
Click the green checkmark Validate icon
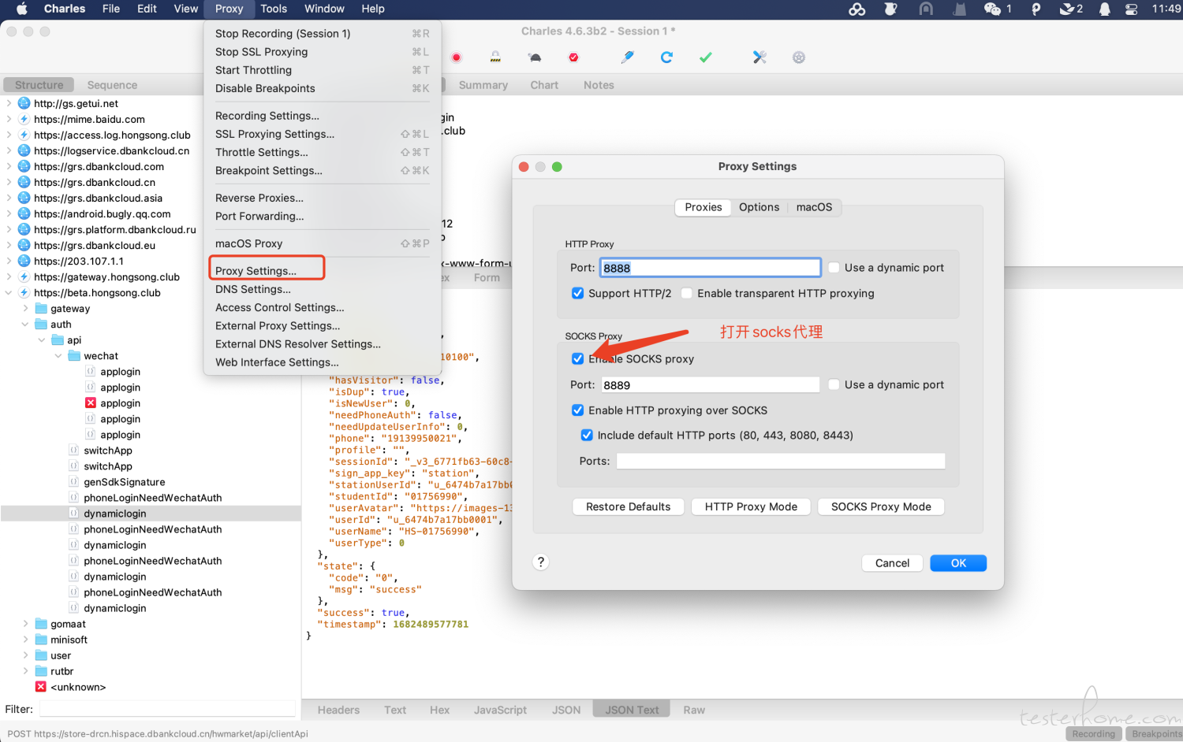(706, 58)
